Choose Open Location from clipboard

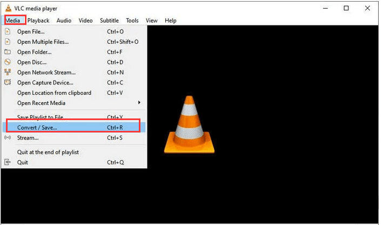tap(54, 93)
